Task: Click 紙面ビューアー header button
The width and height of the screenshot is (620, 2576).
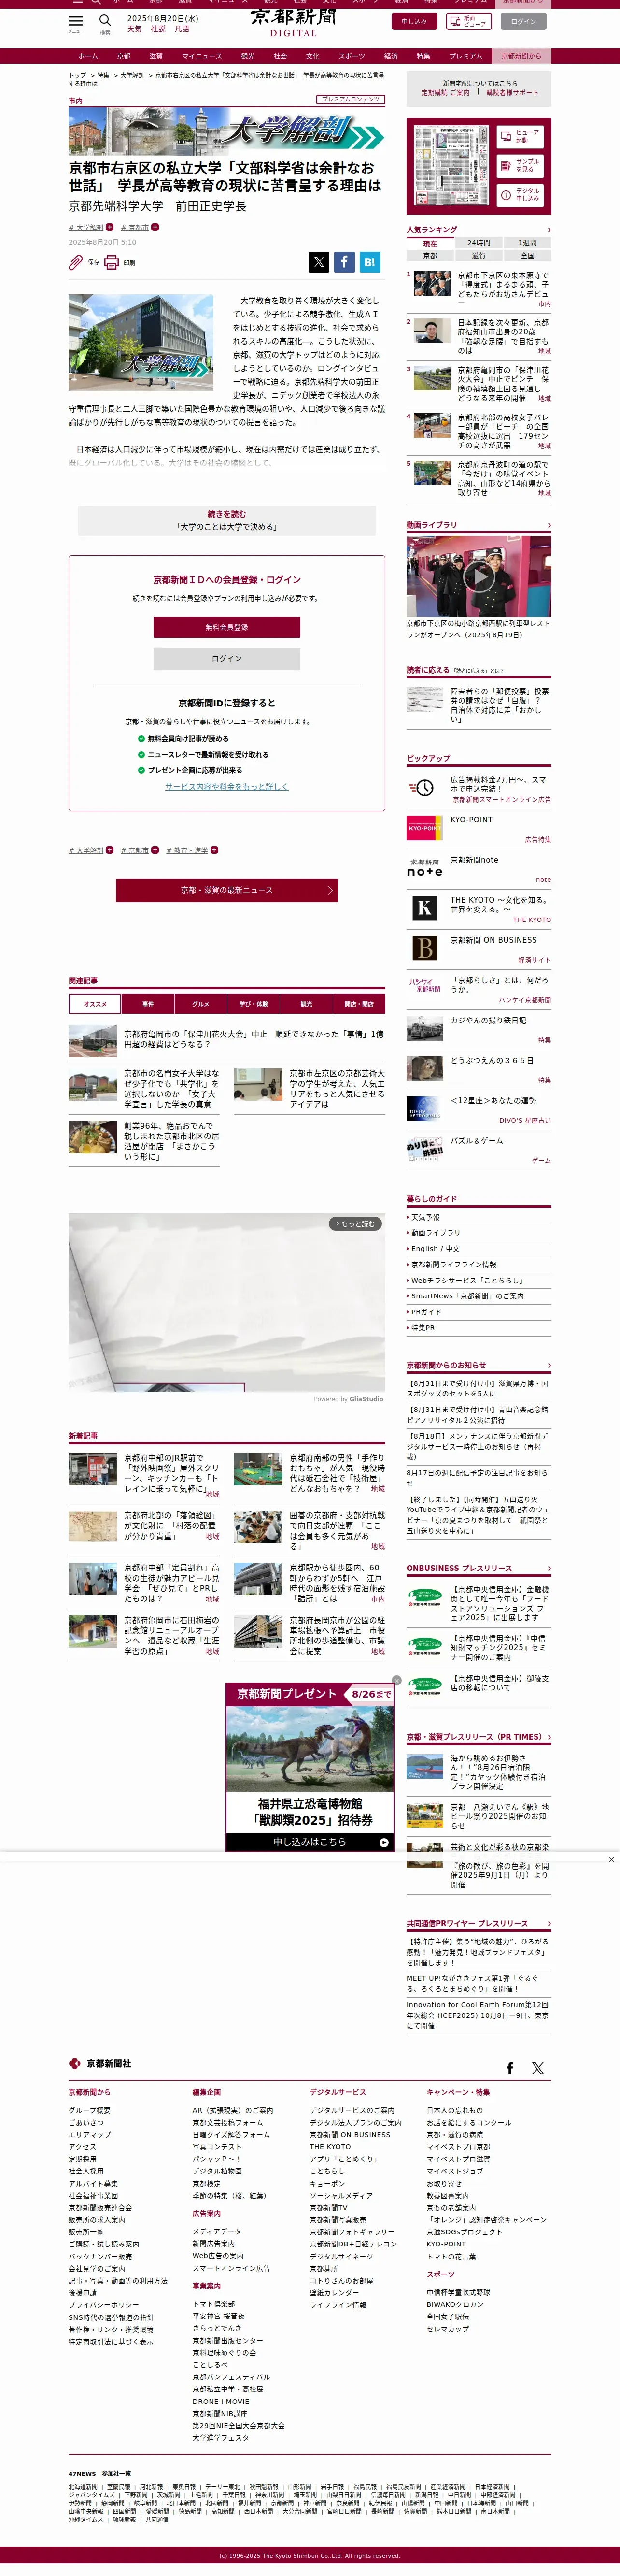Action: tap(468, 21)
